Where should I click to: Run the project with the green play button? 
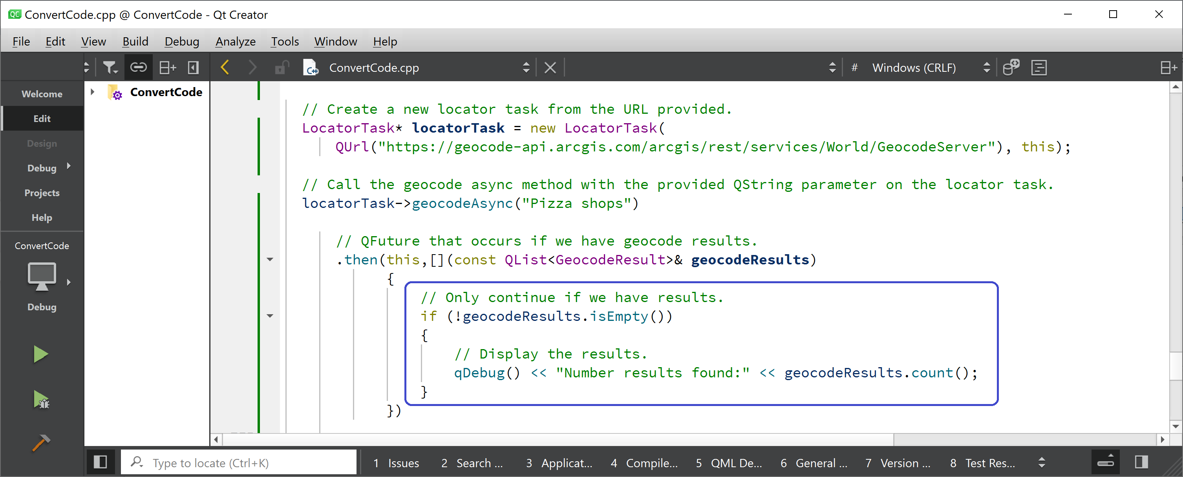[40, 354]
